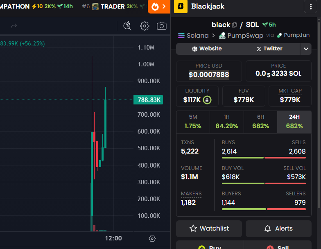The height and width of the screenshot is (249, 321).
Task: Click the Watchlist star icon
Action: [x=193, y=229]
